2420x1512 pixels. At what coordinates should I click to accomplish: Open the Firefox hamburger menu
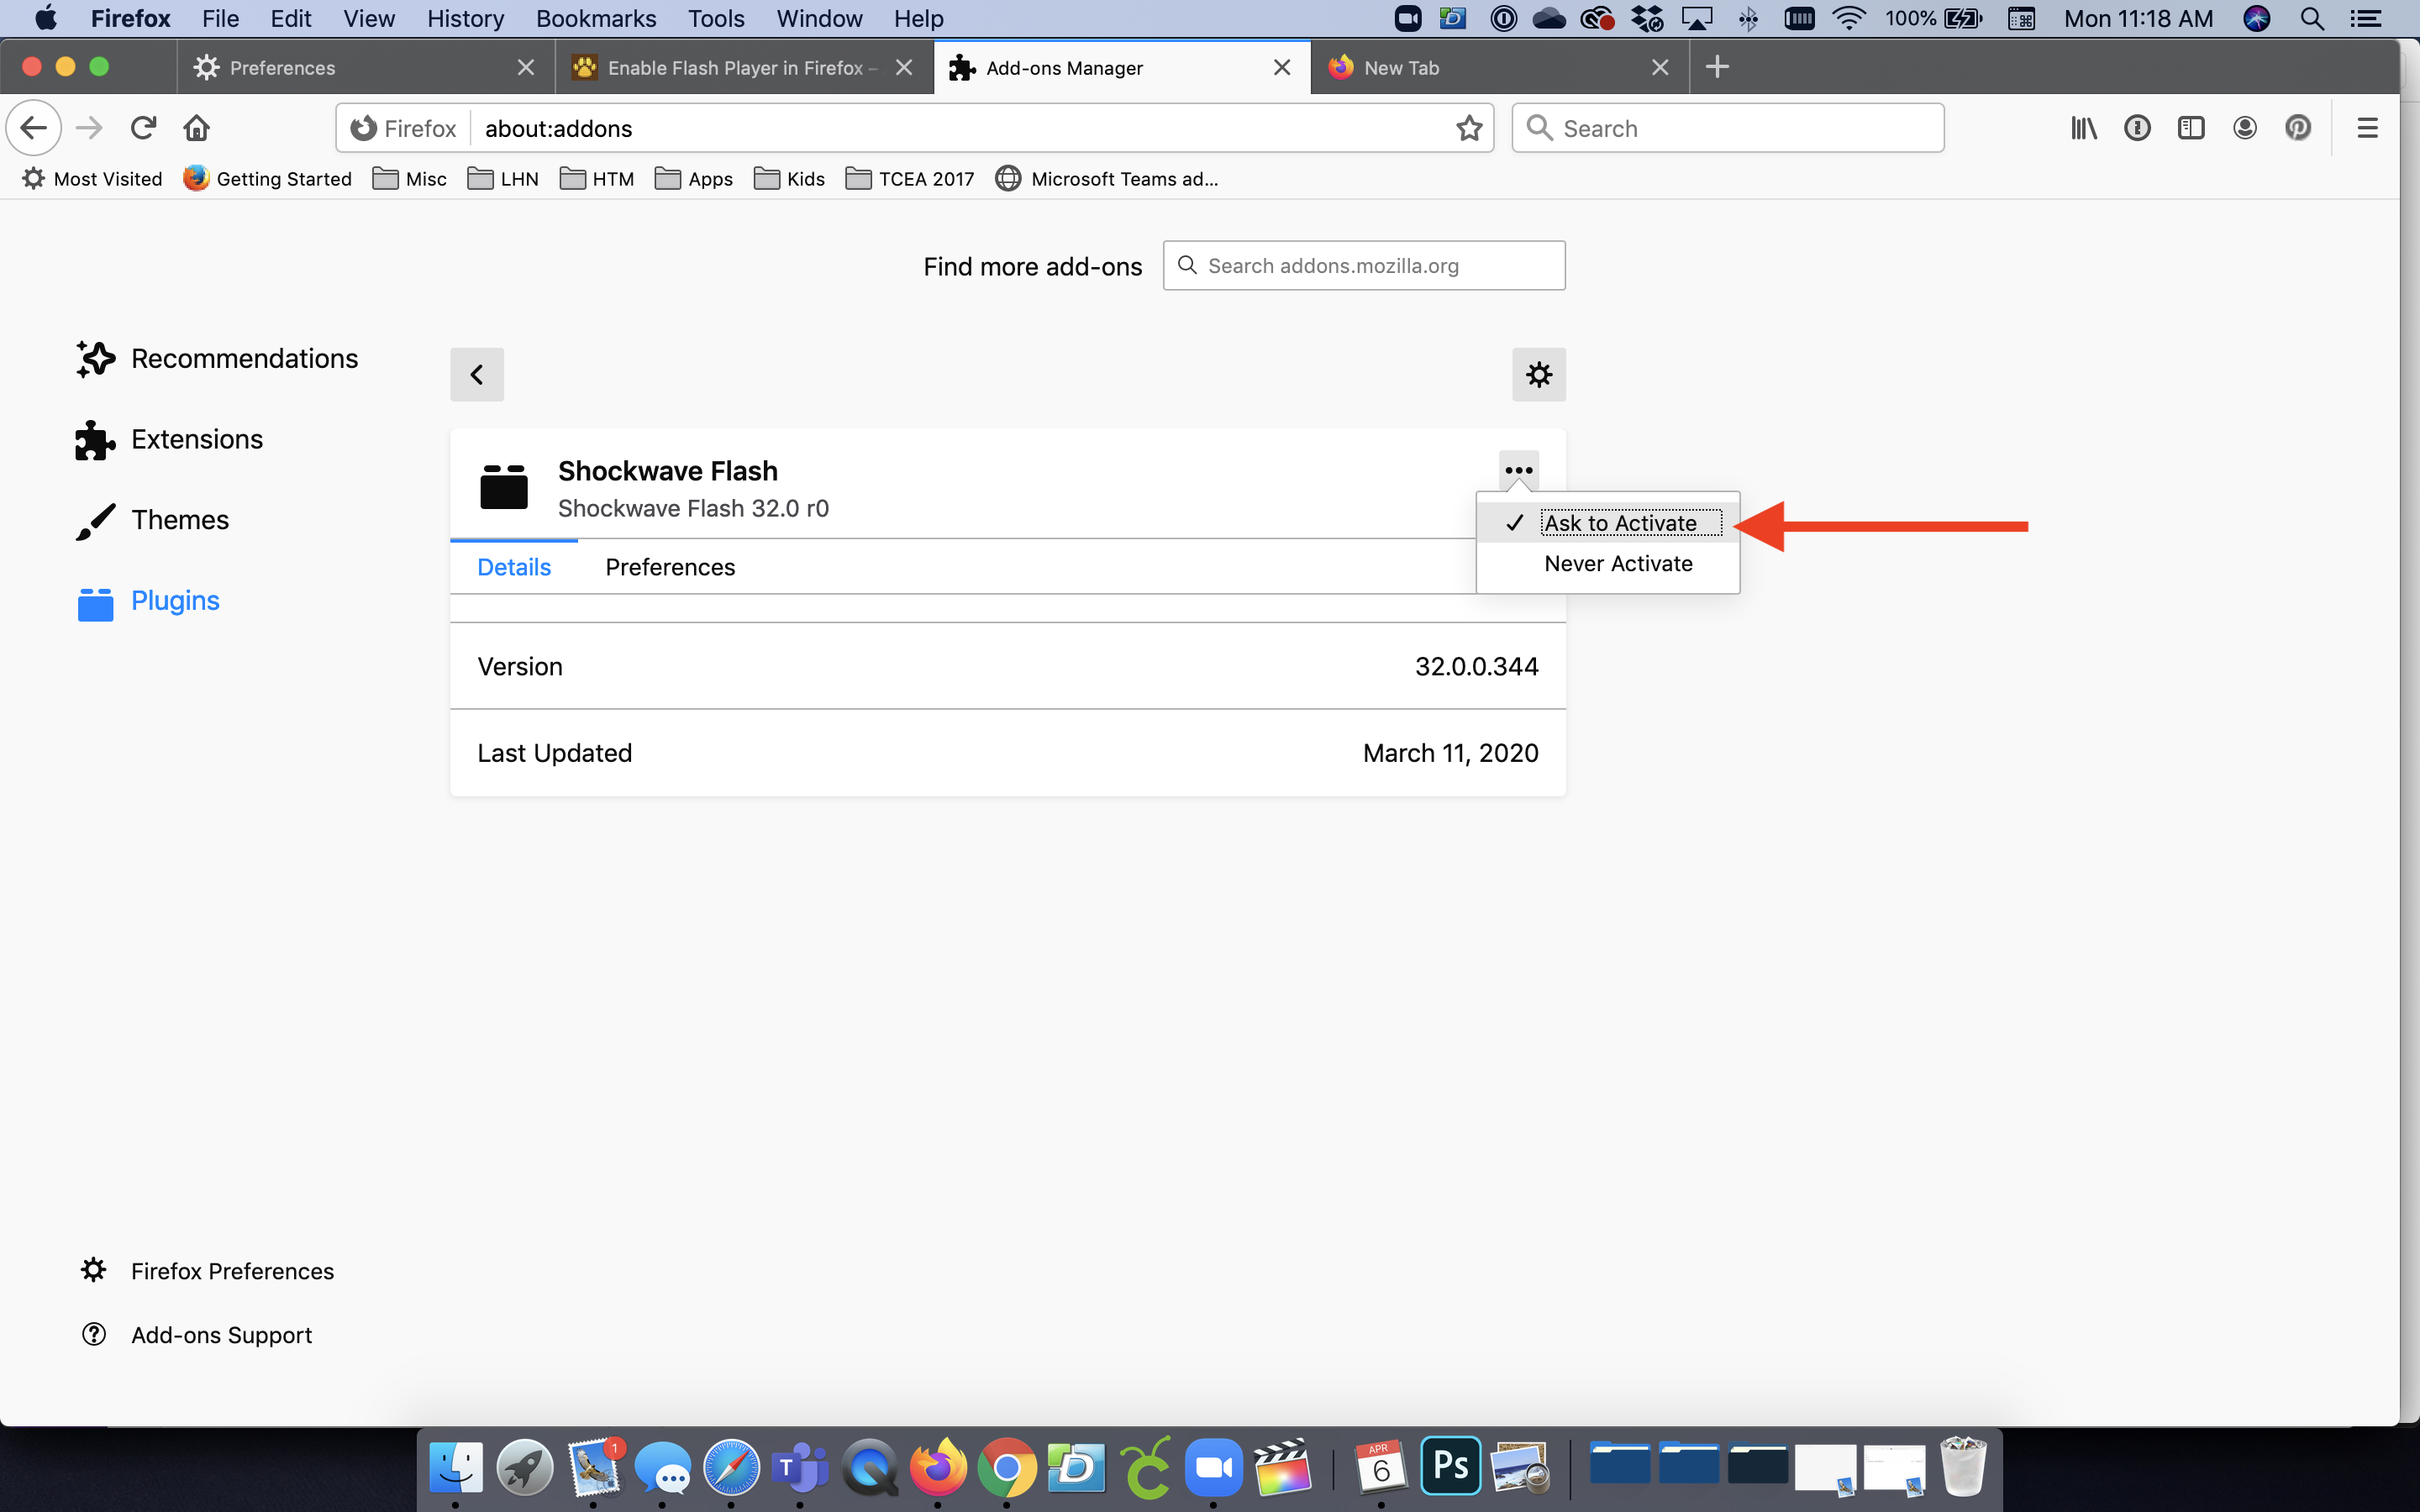coord(2367,128)
